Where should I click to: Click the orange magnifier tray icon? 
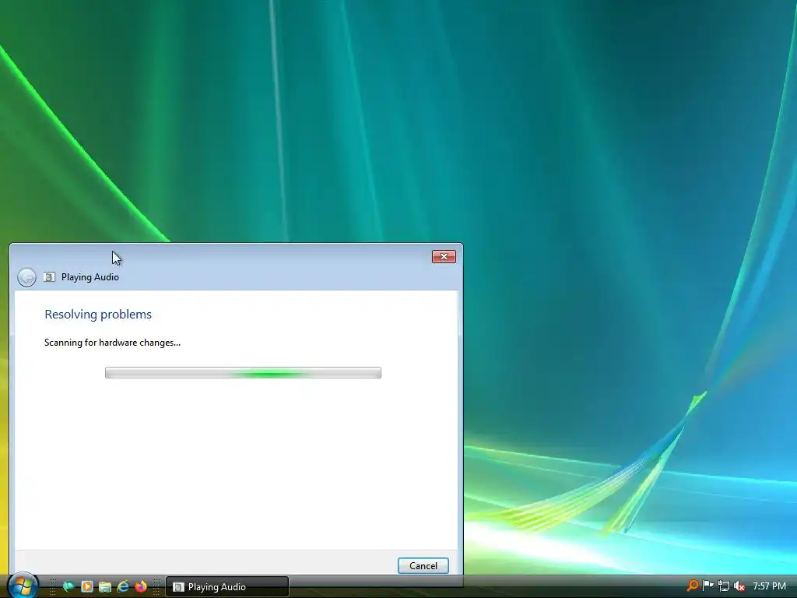tap(692, 586)
